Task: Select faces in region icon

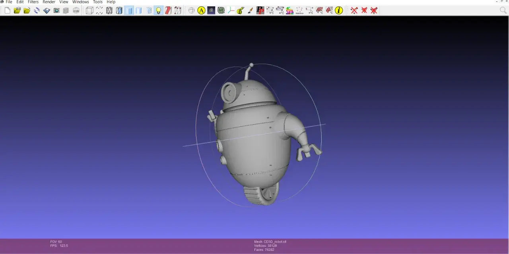Action: [319, 10]
